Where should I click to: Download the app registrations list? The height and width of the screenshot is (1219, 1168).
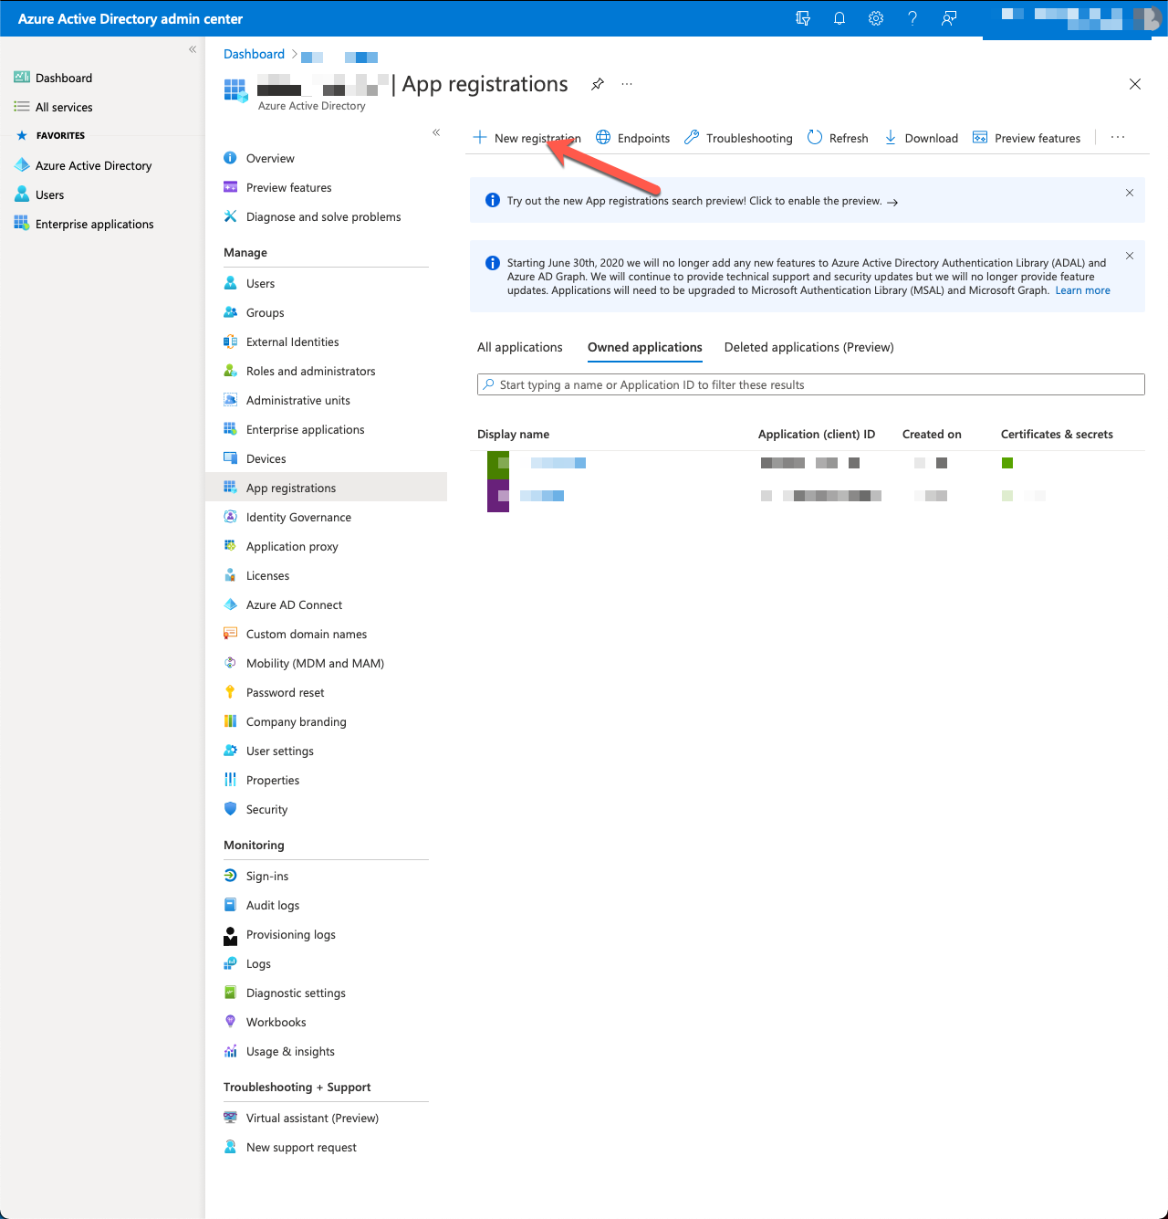[921, 138]
